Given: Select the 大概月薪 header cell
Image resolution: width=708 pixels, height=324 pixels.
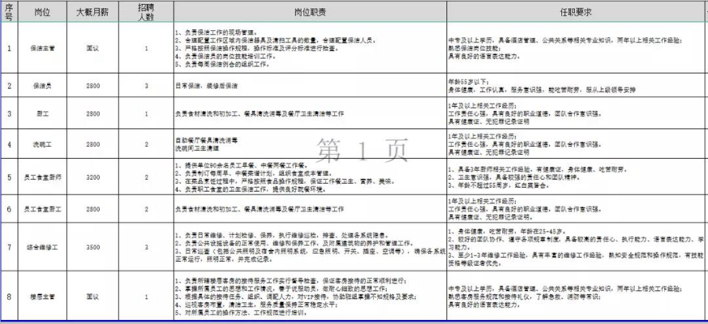Looking at the screenshot, I should coord(91,13).
